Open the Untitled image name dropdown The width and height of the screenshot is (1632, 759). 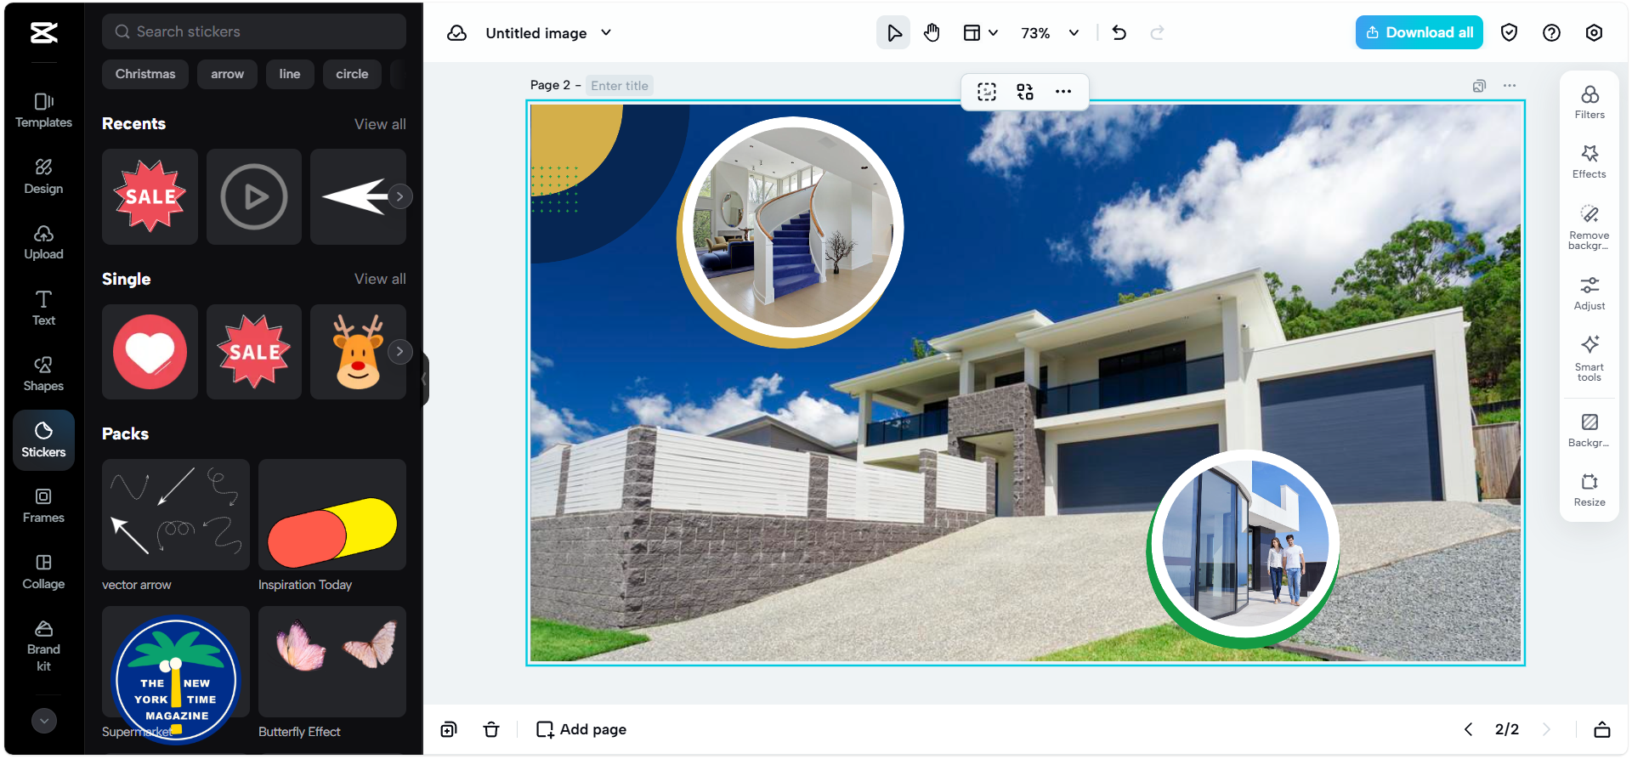[606, 33]
